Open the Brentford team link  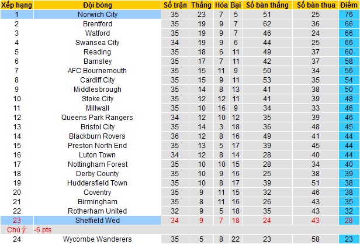pos(97,24)
